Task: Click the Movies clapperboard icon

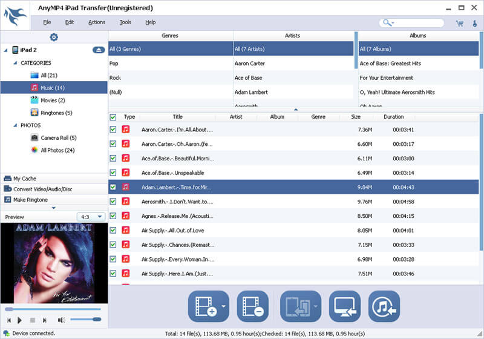Action: click(34, 100)
